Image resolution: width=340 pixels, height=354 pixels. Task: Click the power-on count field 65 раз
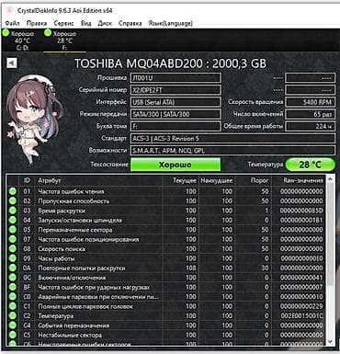tap(310, 114)
